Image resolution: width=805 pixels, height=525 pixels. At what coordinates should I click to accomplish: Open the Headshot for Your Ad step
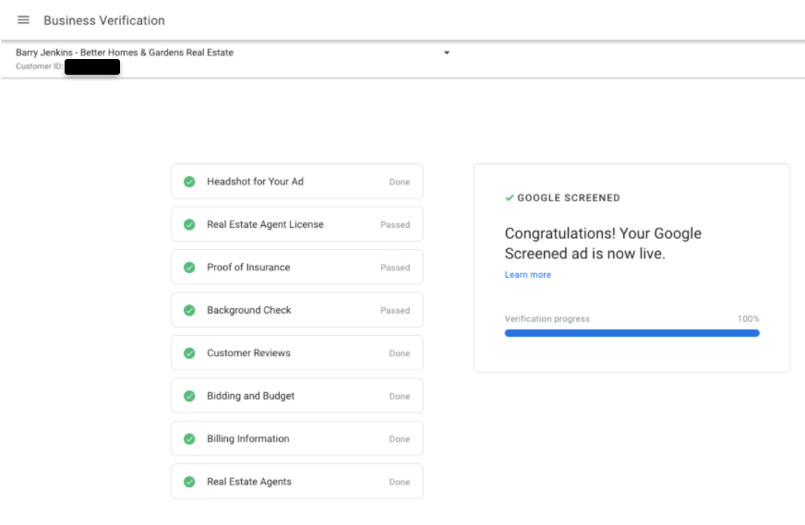[296, 182]
